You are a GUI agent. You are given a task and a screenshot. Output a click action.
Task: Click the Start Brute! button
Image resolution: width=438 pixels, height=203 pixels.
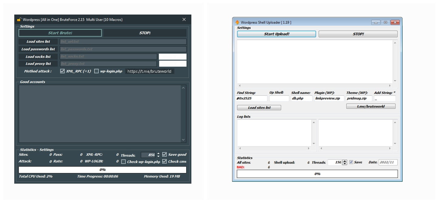click(x=60, y=32)
